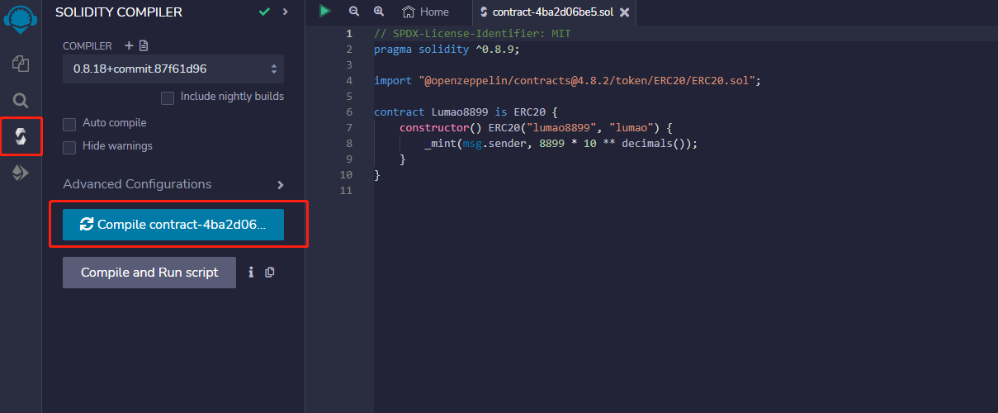Image resolution: width=998 pixels, height=413 pixels.
Task: Click the SPDX-License-Identifier comment line
Action: coord(472,34)
